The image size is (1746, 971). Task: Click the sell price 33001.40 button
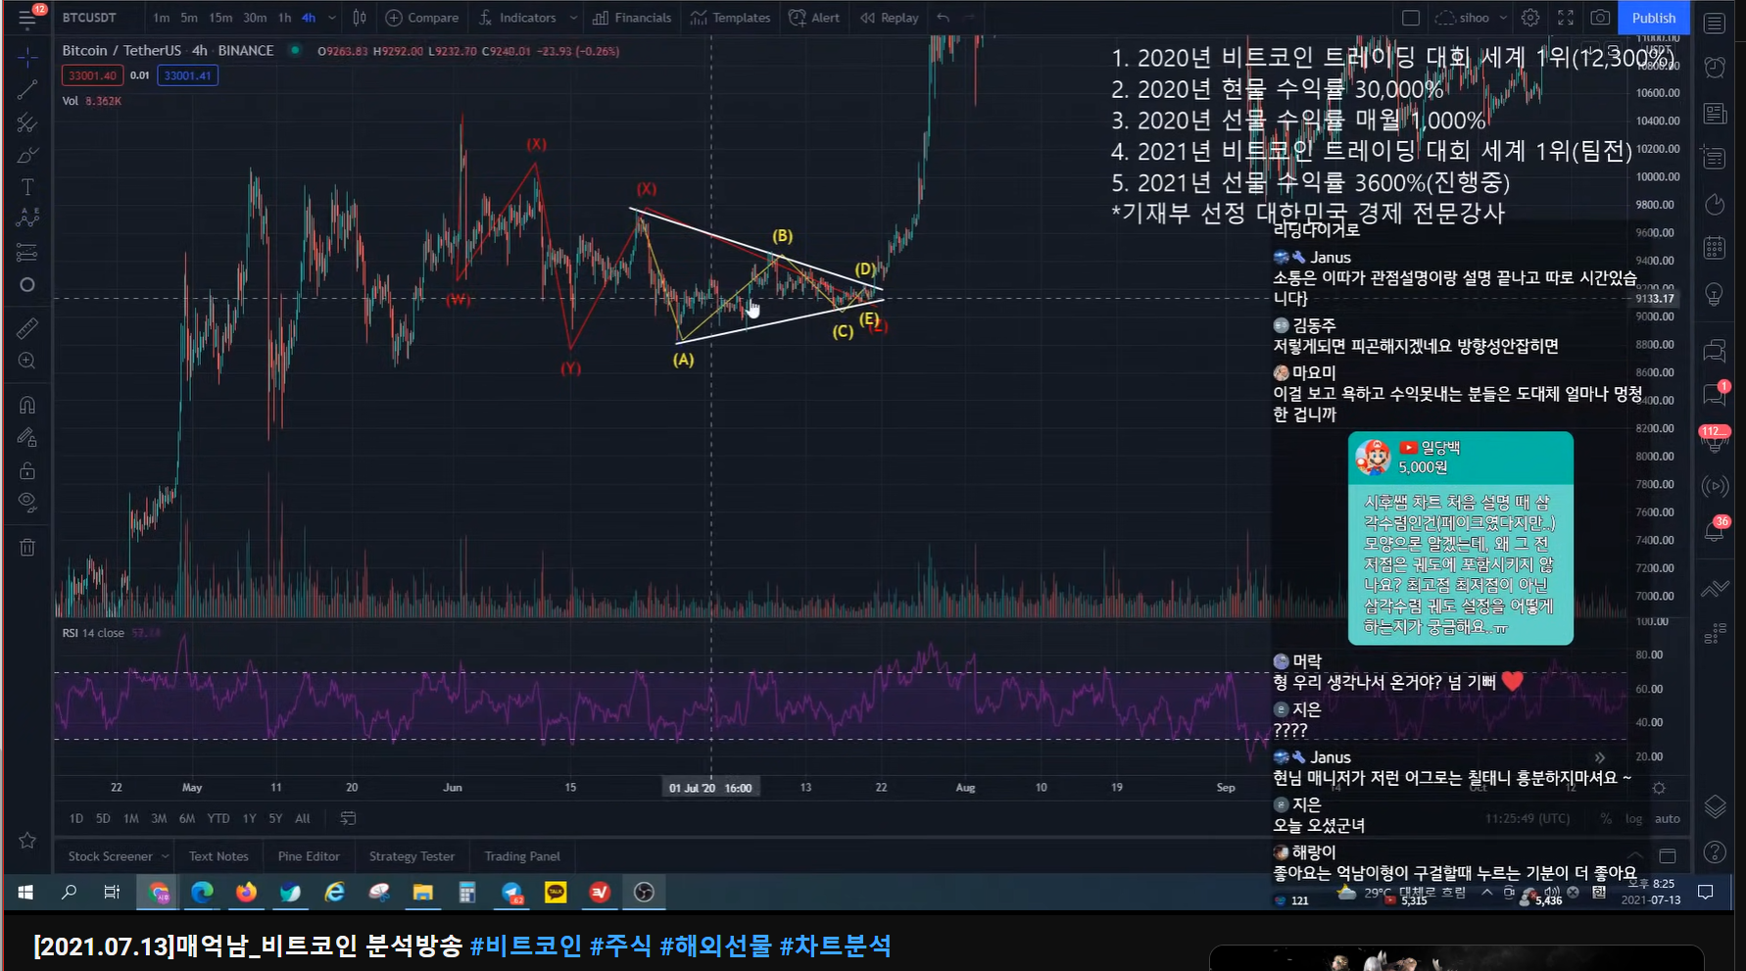pyautogui.click(x=92, y=75)
